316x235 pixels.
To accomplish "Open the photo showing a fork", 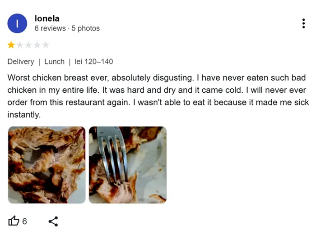I will 128,165.
